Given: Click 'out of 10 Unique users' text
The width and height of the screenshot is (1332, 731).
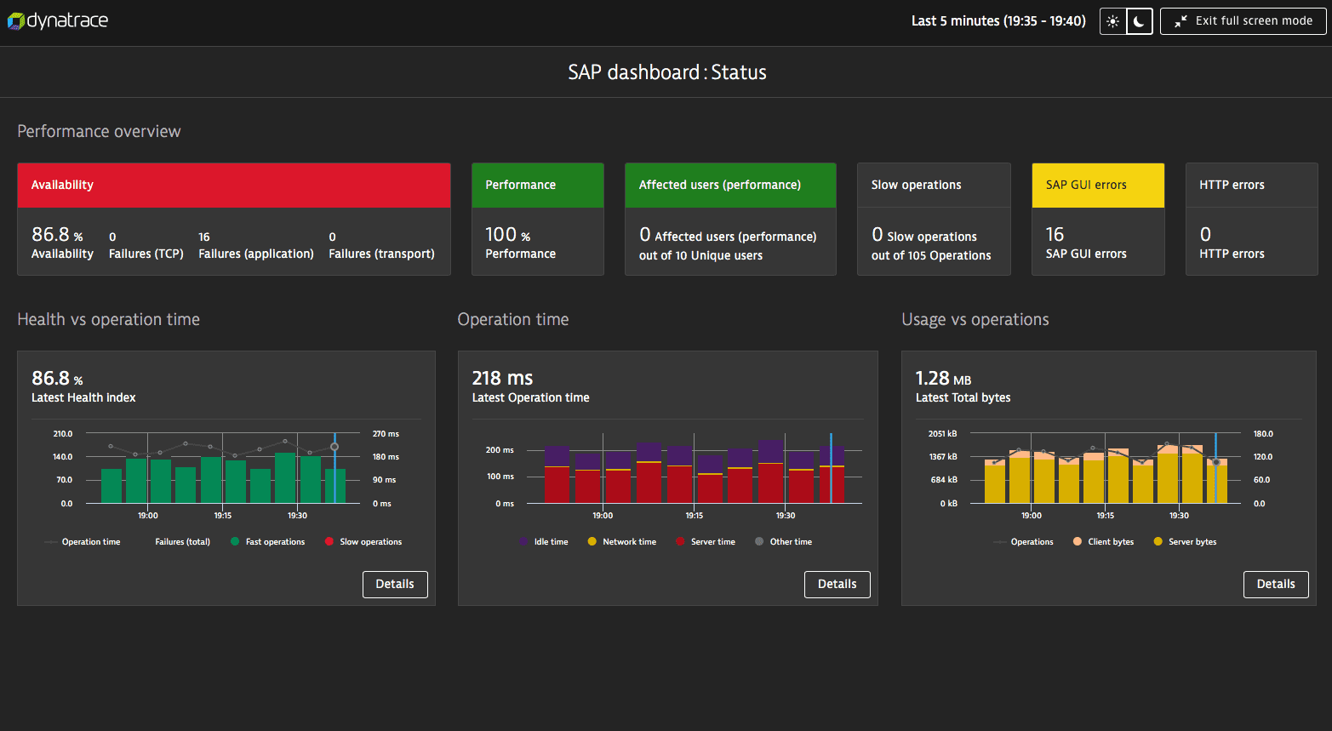Looking at the screenshot, I should pos(700,255).
